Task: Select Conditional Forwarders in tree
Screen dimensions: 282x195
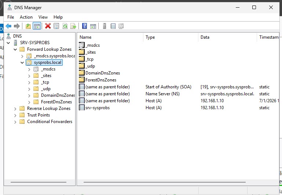Action: pyautogui.click(x=50, y=122)
